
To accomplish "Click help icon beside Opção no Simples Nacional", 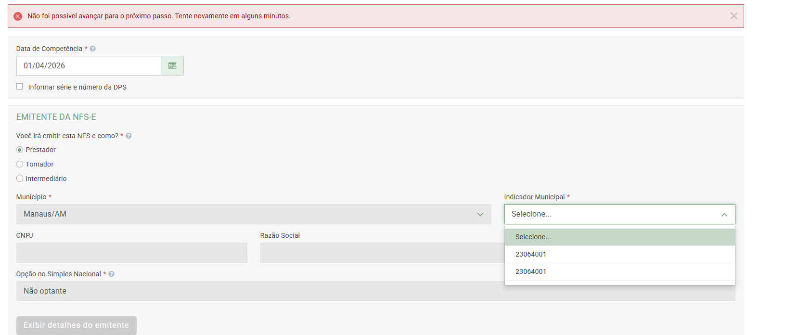I will click(x=111, y=274).
